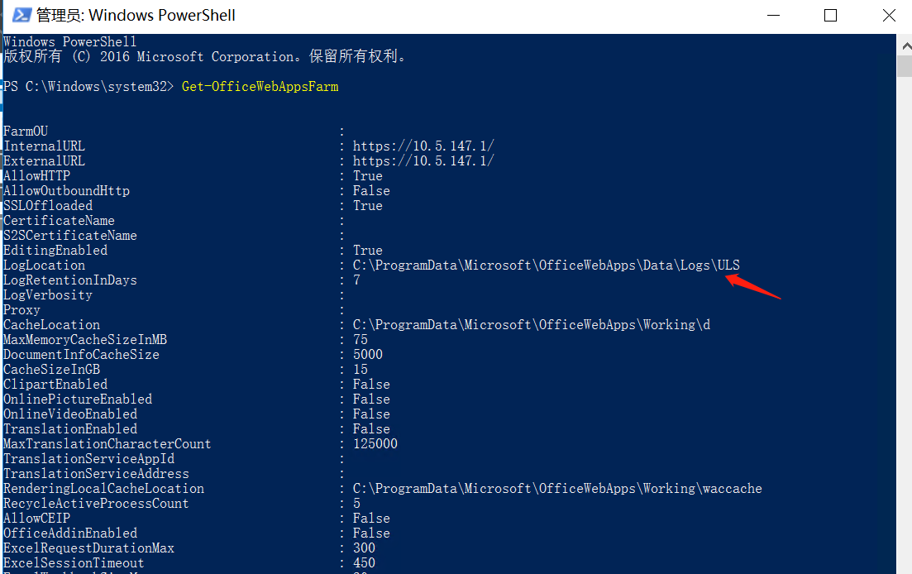Click the ExternalURL https value
The width and height of the screenshot is (912, 574).
(x=423, y=161)
